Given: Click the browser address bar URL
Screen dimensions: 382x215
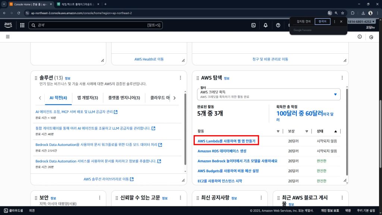Looking at the screenshot, I should (81, 13).
